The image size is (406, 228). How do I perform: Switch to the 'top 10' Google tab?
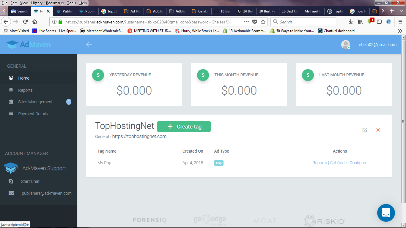click(110, 11)
